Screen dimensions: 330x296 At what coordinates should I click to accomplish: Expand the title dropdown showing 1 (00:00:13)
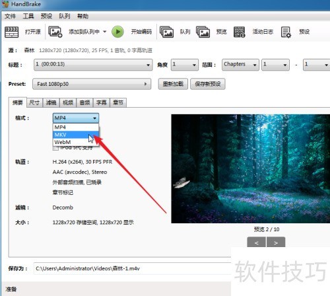(93, 65)
